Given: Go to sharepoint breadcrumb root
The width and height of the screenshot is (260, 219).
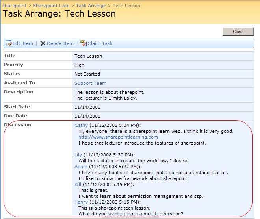Looking at the screenshot, I should 15,6.
